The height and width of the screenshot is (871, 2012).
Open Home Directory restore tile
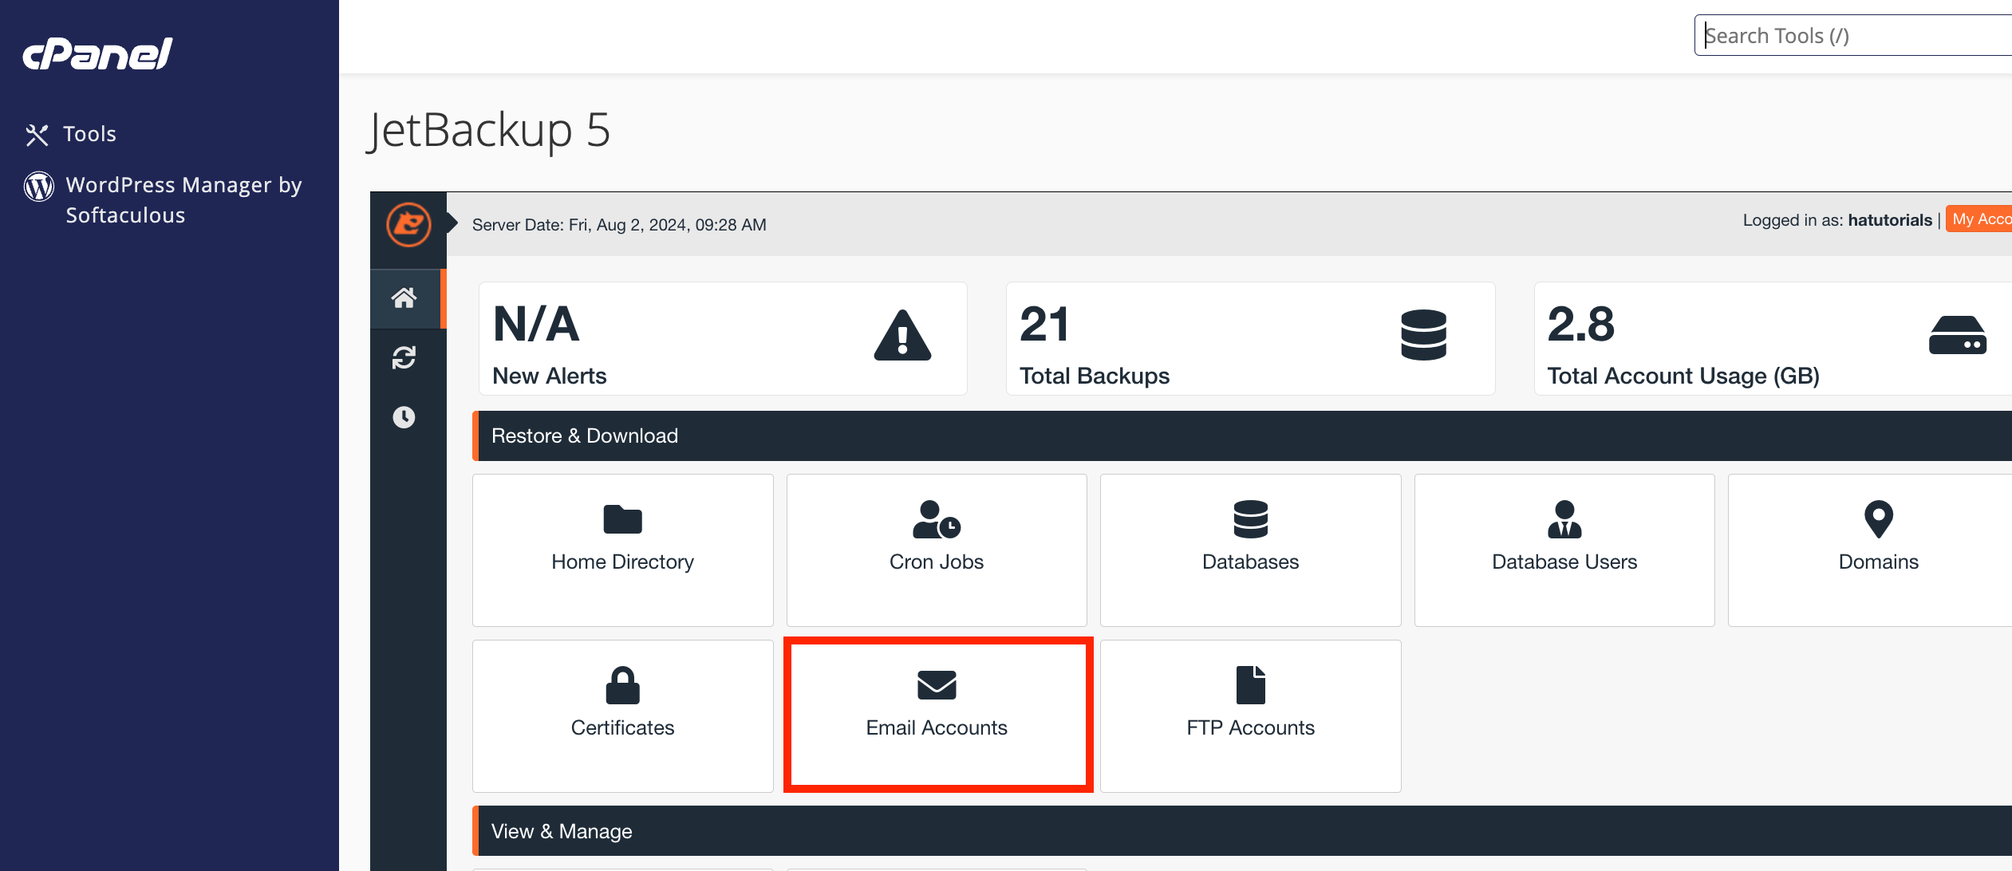coord(623,550)
